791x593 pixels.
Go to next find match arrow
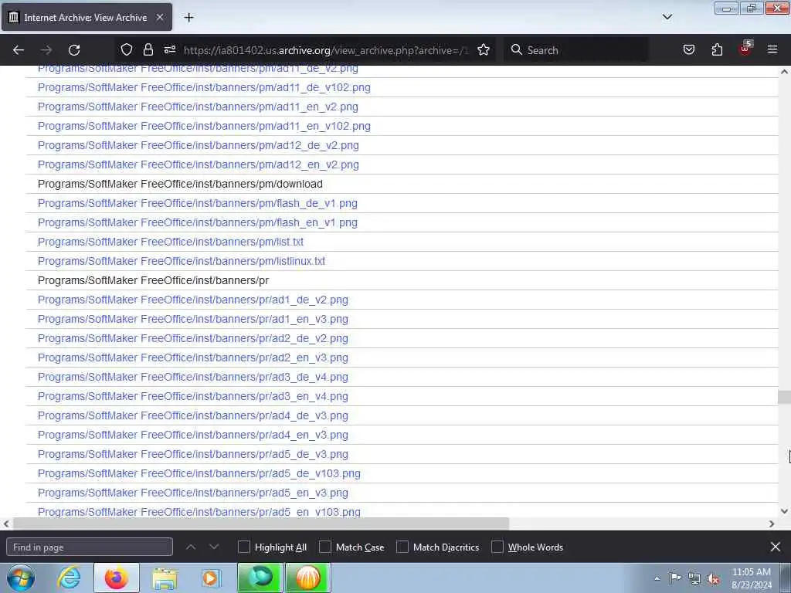214,547
